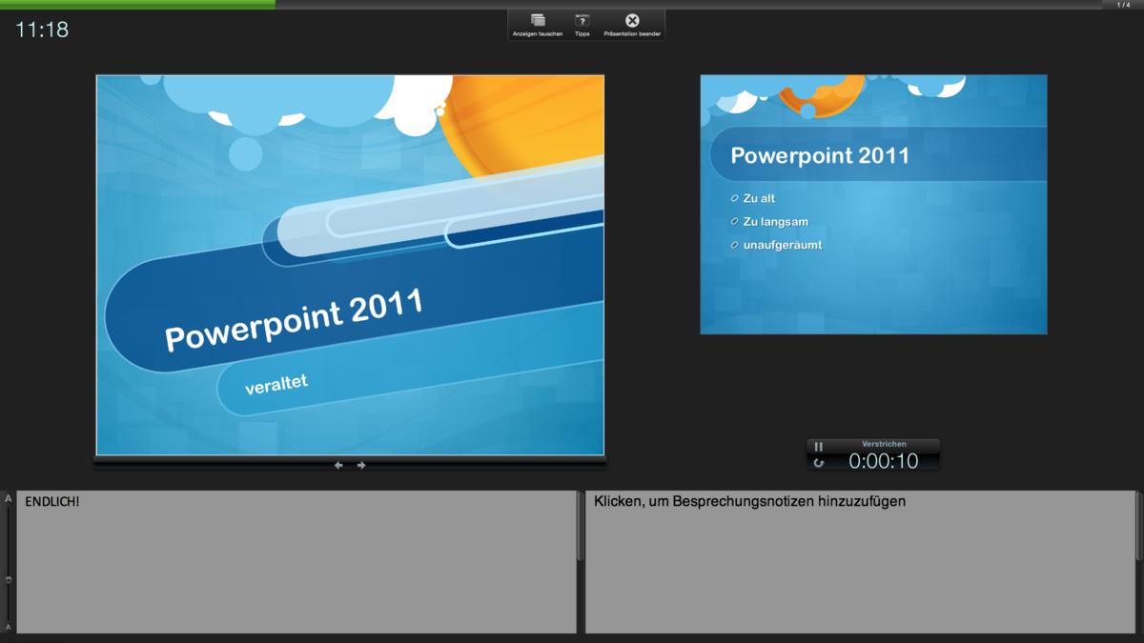Click the green presentation progress bar
Viewport: 1144px width, 643px height.
pyautogui.click(x=138, y=4)
